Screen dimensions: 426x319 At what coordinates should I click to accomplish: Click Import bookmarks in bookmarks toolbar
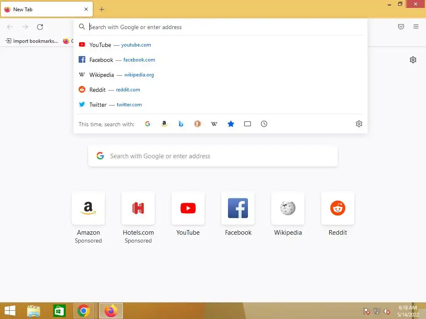tap(32, 41)
